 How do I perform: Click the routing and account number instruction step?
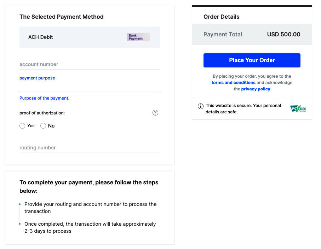[90, 208]
